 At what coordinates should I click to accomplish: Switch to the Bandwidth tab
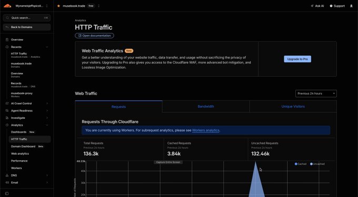206,106
